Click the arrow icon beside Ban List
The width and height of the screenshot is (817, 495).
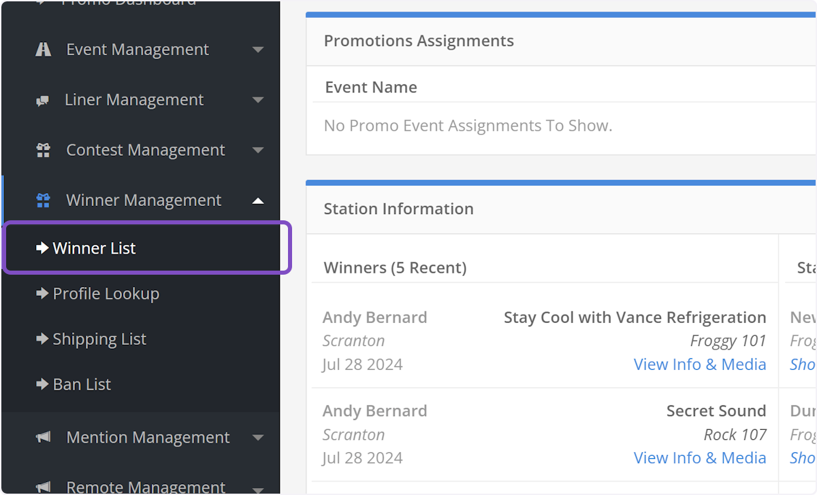[42, 385]
